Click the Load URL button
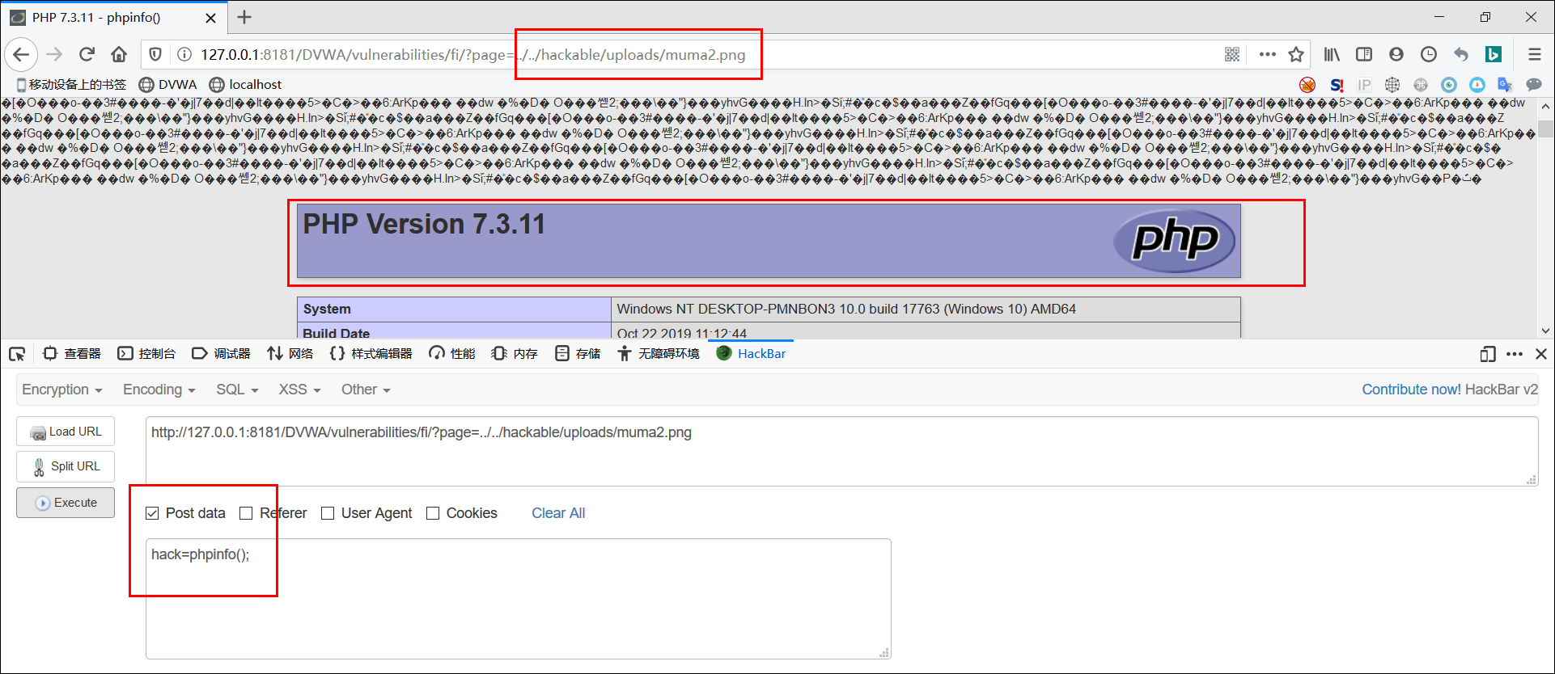Image resolution: width=1555 pixels, height=674 pixels. tap(66, 432)
